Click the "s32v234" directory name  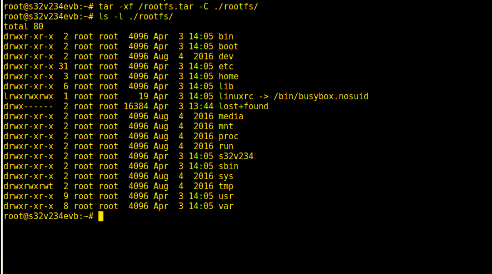(x=236, y=156)
